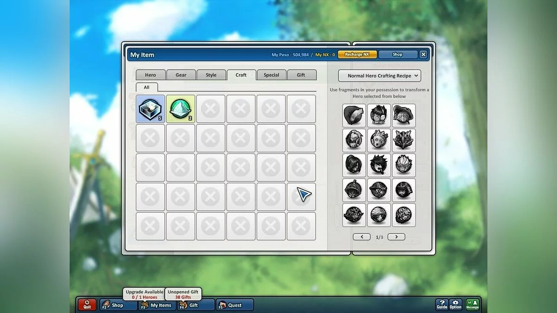Image resolution: width=557 pixels, height=313 pixels.
Task: Choose the hero labeled CONTEST in recipe grid
Action: point(379,115)
